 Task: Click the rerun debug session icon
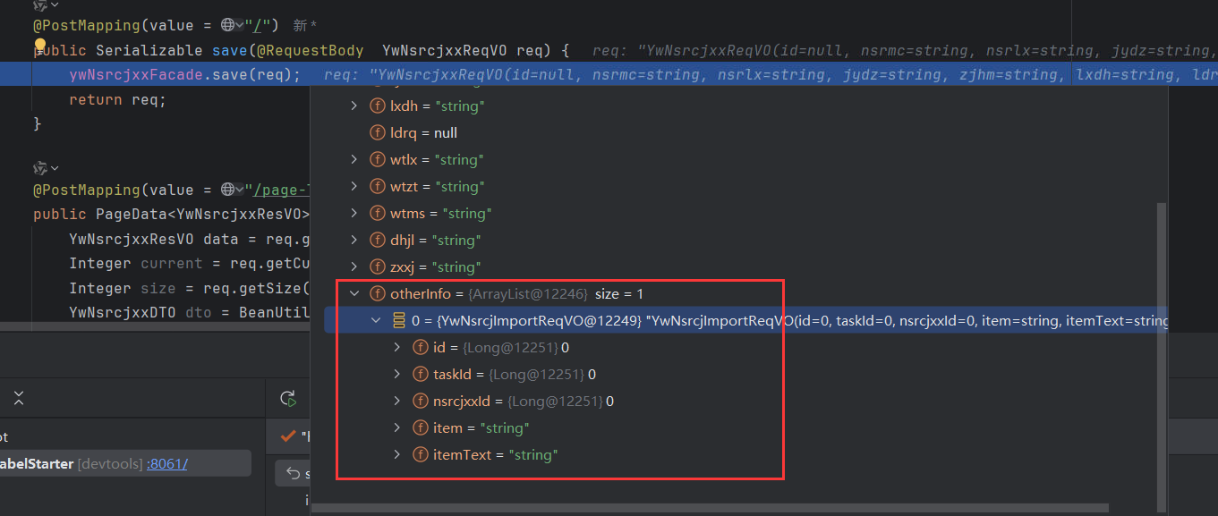(x=287, y=399)
